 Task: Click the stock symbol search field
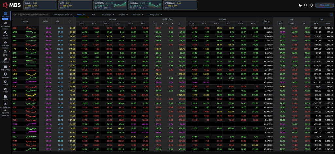[33, 15]
